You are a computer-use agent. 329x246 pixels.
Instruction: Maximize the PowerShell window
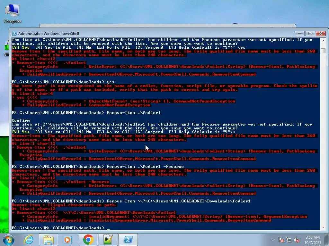tap(310, 33)
